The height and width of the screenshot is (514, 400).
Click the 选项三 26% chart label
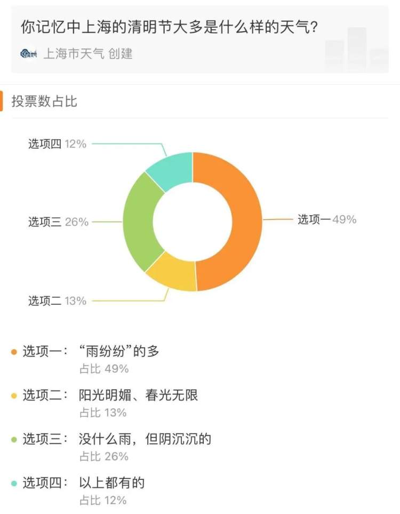tap(59, 222)
